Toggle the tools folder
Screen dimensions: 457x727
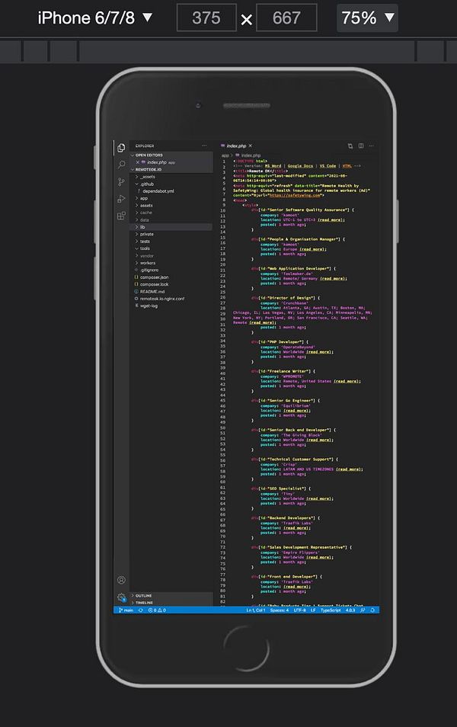[x=142, y=248]
